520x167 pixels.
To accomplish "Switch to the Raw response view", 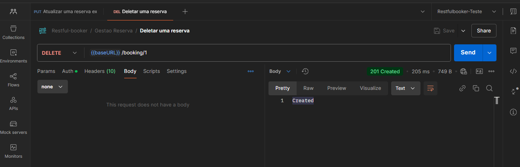I will [x=308, y=88].
